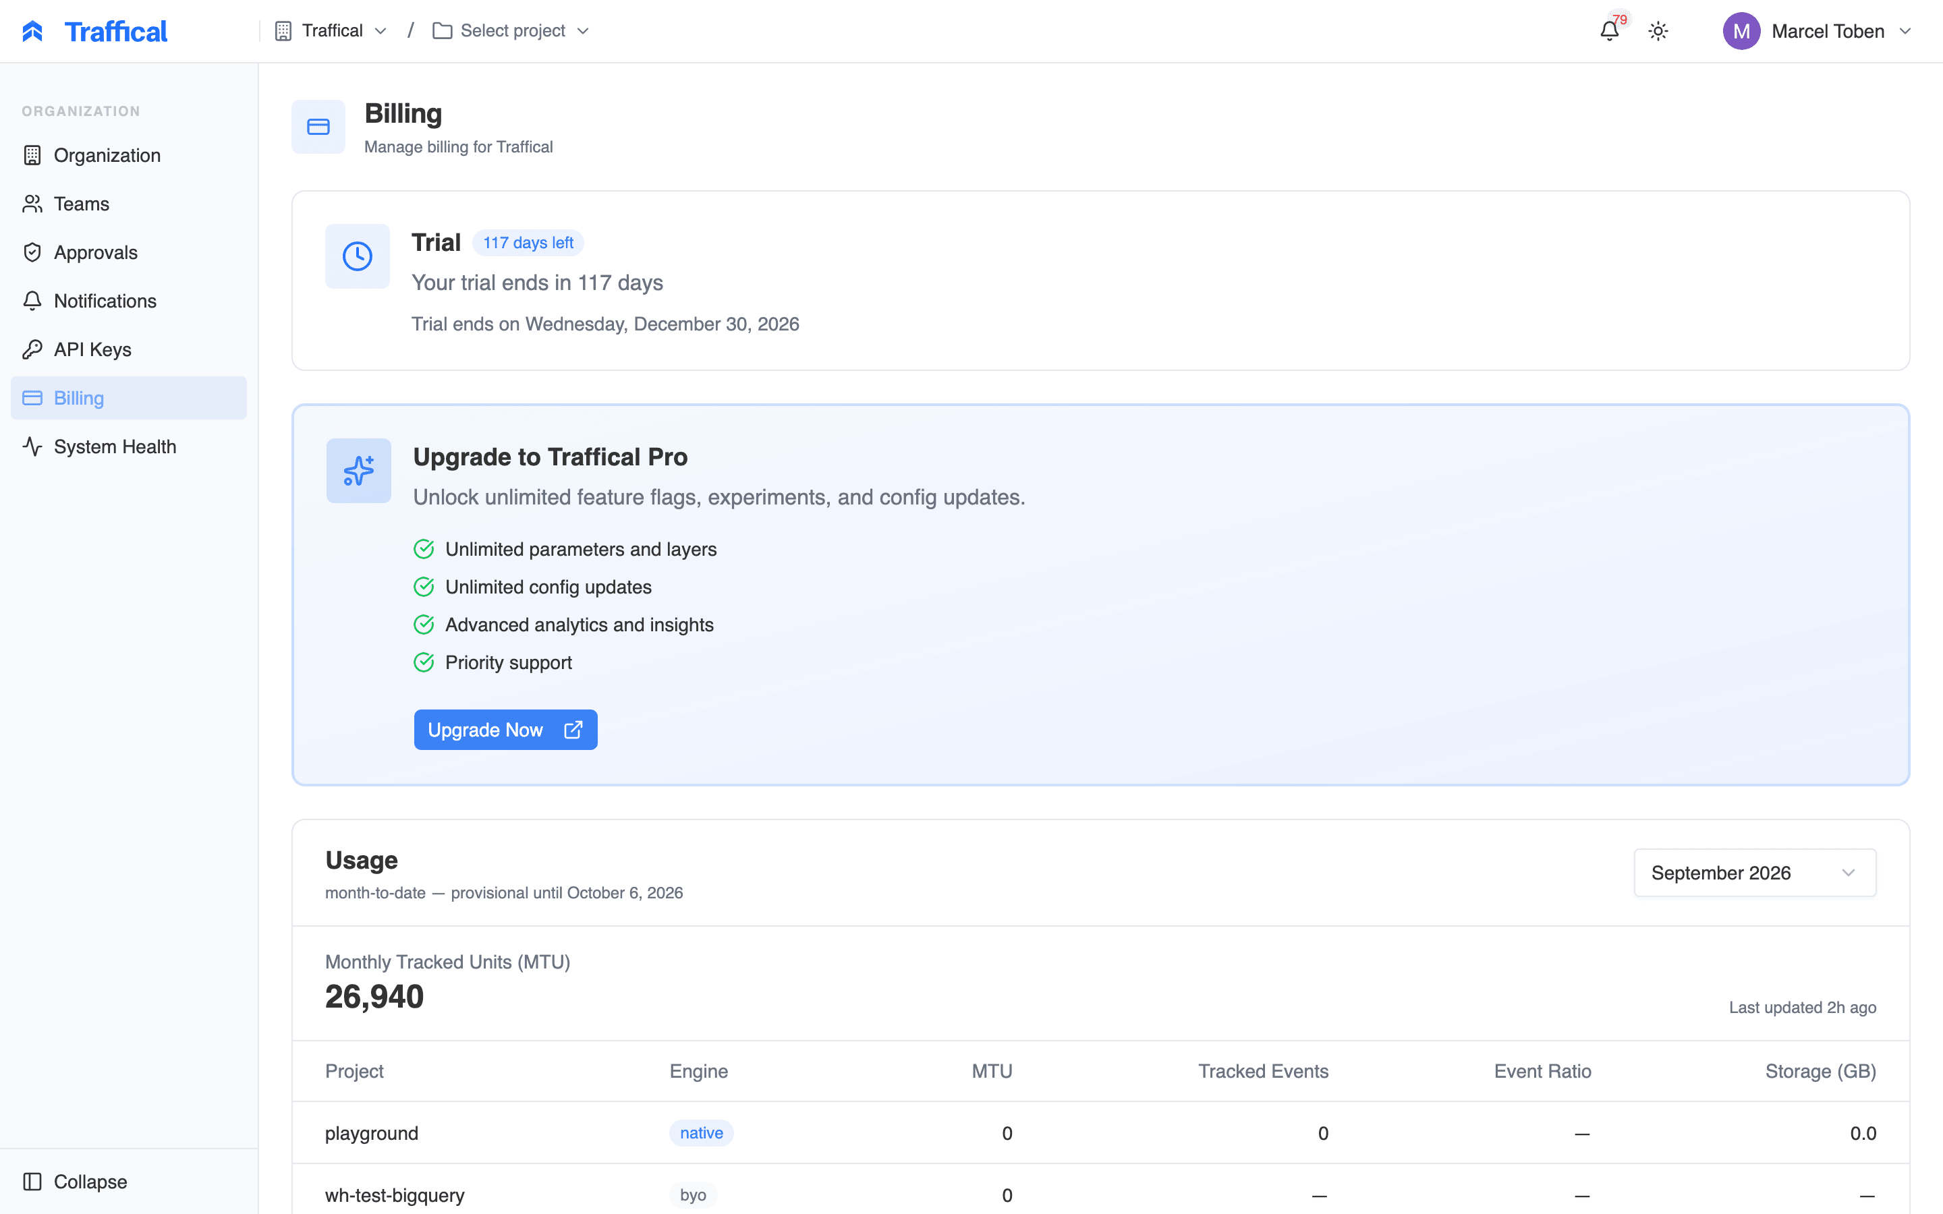Open the Select project dropdown
The height and width of the screenshot is (1214, 1943).
pyautogui.click(x=511, y=31)
